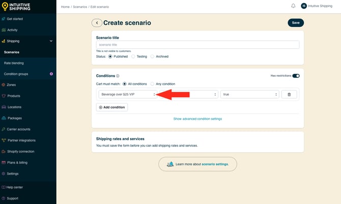Click the Get started sidebar icon
The image size is (341, 204).
click(3, 19)
